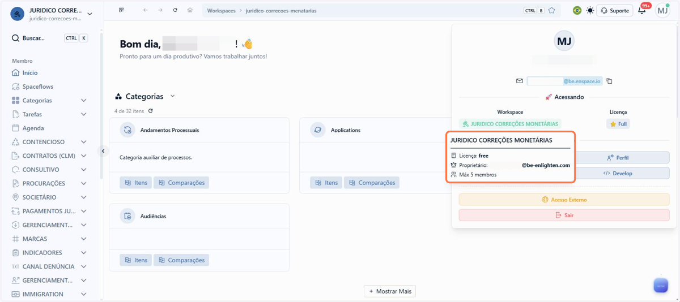
Task: Expand the PAGAMENTOS JU... section chevron
Action: click(84, 211)
